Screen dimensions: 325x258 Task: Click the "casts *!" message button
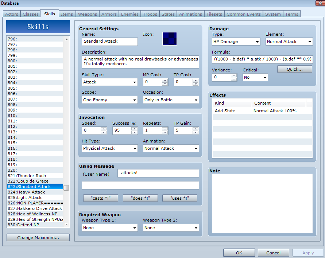[x=101, y=198]
